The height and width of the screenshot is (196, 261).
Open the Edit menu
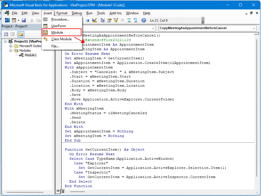[25, 13]
